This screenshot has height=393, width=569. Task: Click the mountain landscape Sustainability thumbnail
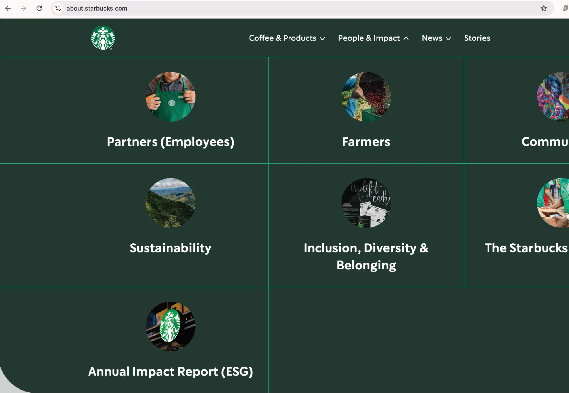pos(171,203)
